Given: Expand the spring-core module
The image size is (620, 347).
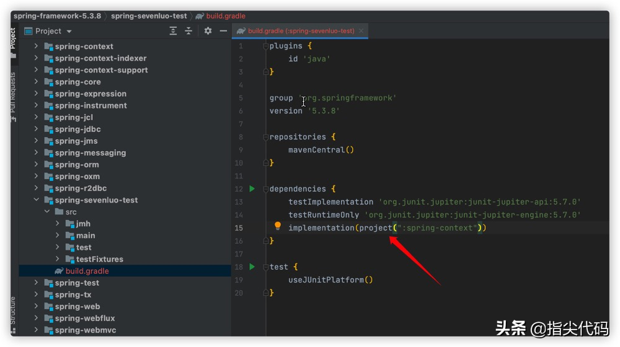Looking at the screenshot, I should 36,82.
